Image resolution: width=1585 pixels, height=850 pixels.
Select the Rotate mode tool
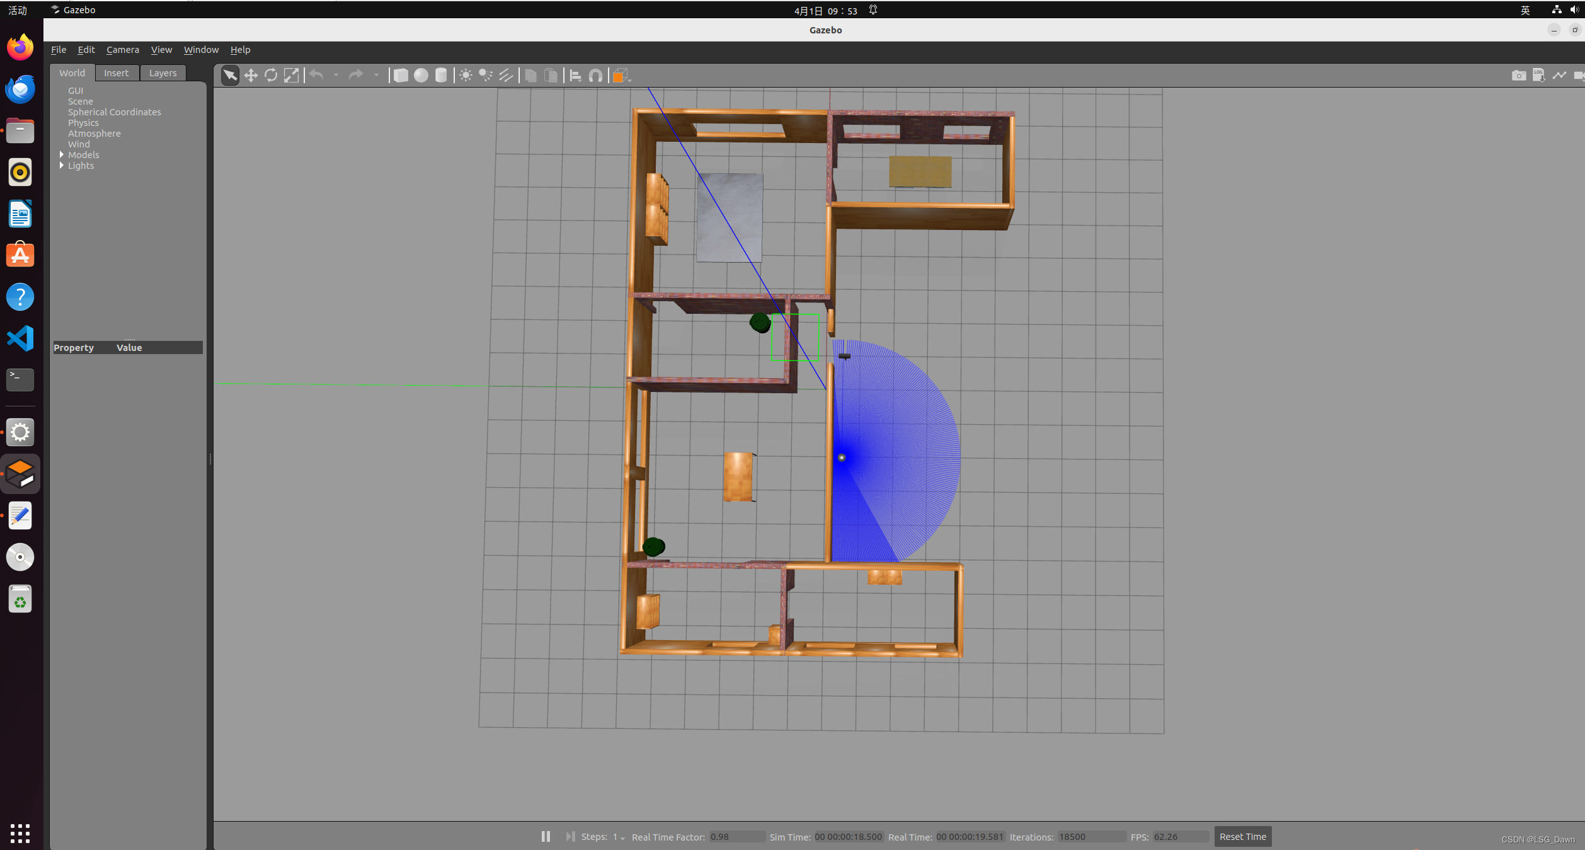coord(271,75)
